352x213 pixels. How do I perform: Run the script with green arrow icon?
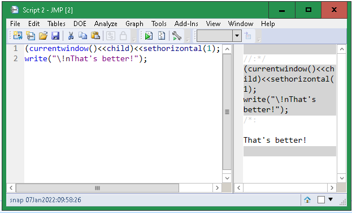point(149,36)
